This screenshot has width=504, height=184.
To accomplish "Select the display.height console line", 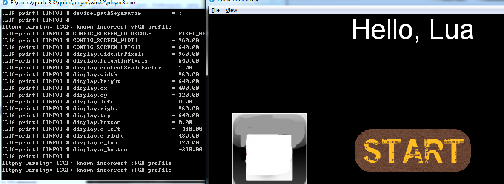I will tap(100, 81).
